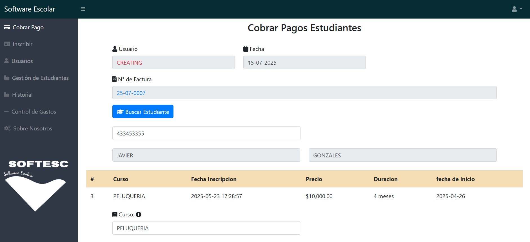Click the info icon beside Curso
The height and width of the screenshot is (242, 530).
139,214
